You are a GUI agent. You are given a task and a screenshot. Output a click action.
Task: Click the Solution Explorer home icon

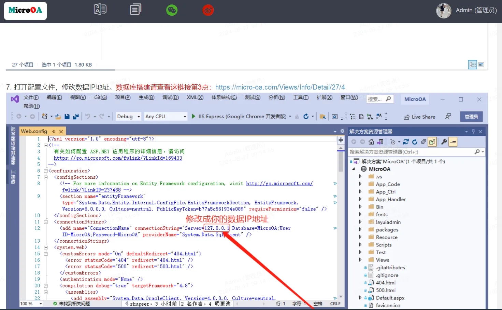coord(371,142)
